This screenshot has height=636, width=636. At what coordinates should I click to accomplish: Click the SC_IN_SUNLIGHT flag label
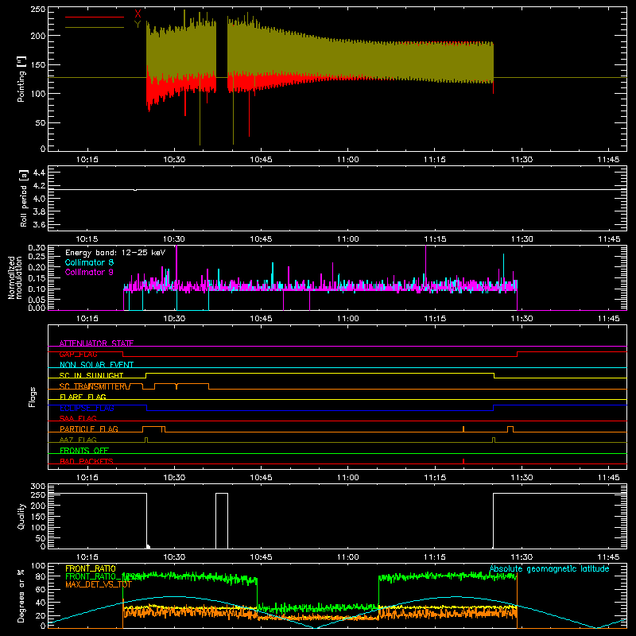[x=91, y=375]
